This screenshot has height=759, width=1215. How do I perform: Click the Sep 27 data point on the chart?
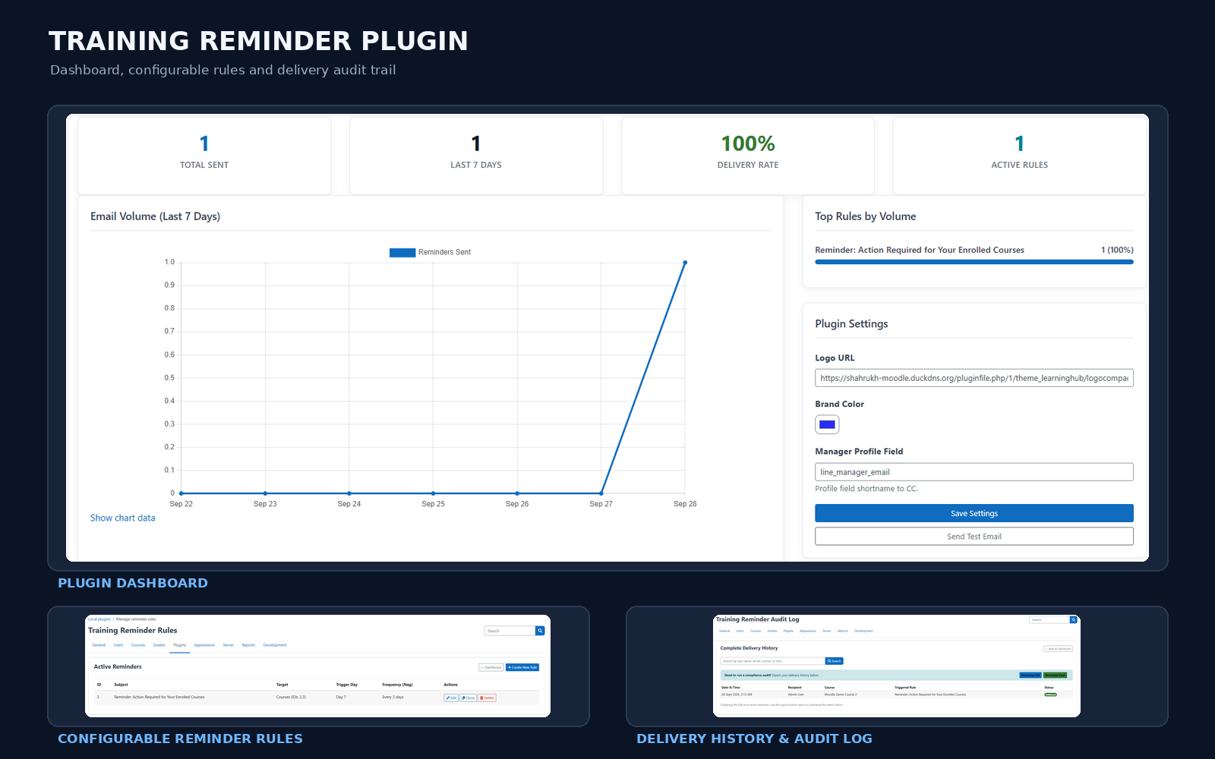(x=601, y=493)
